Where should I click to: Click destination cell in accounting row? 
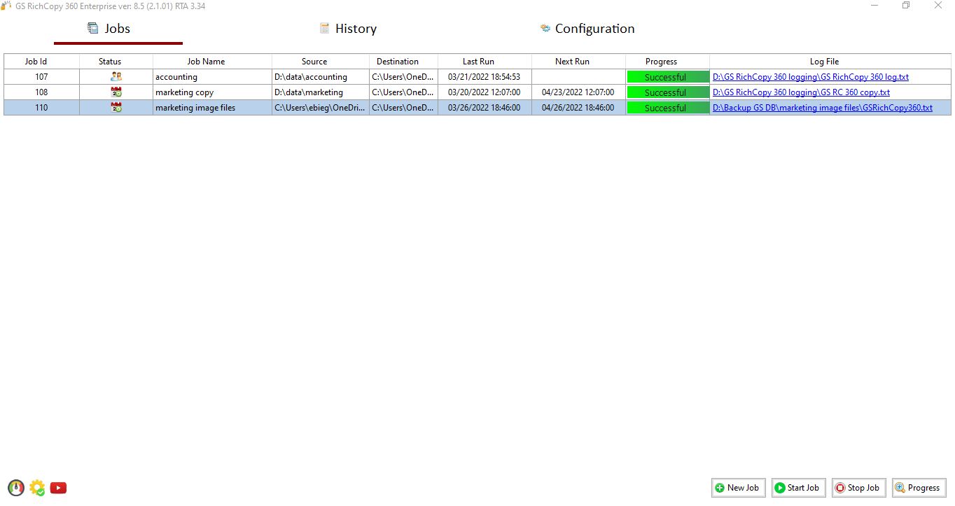click(x=403, y=77)
